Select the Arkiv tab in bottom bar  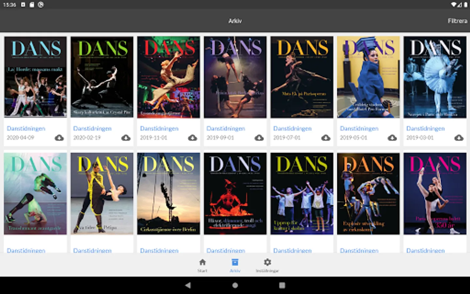(235, 265)
